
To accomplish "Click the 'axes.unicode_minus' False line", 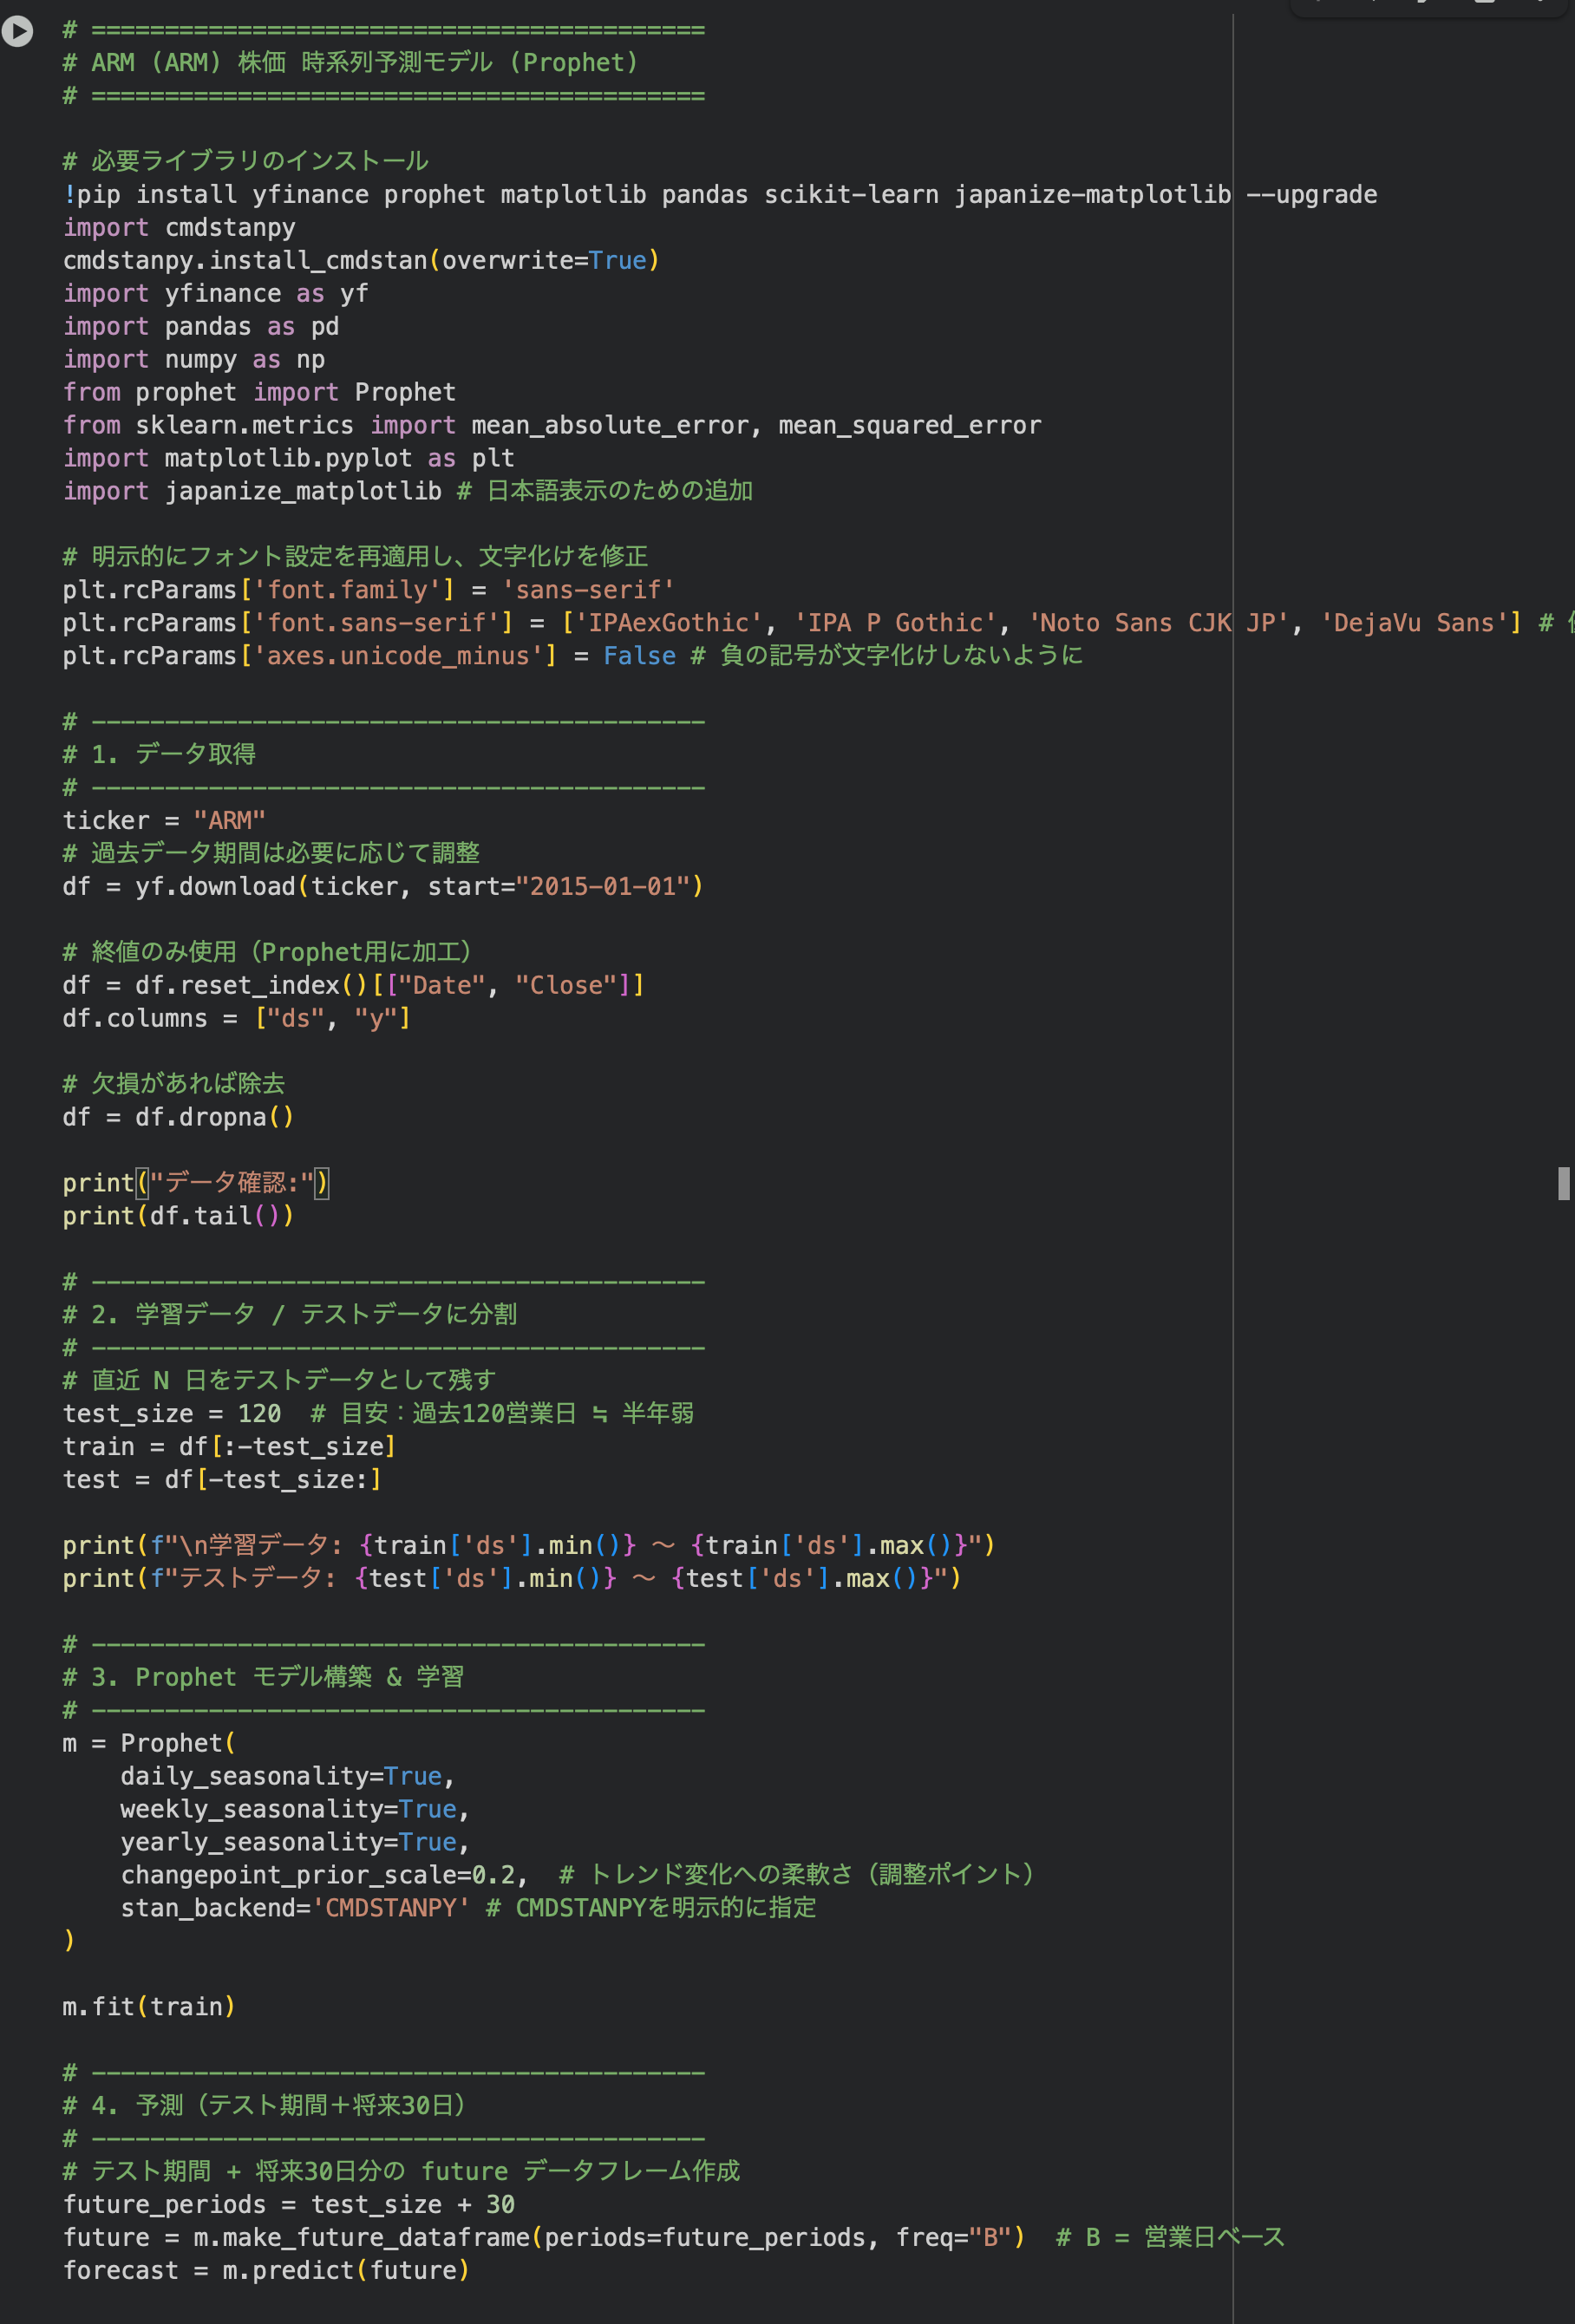I will click(573, 656).
